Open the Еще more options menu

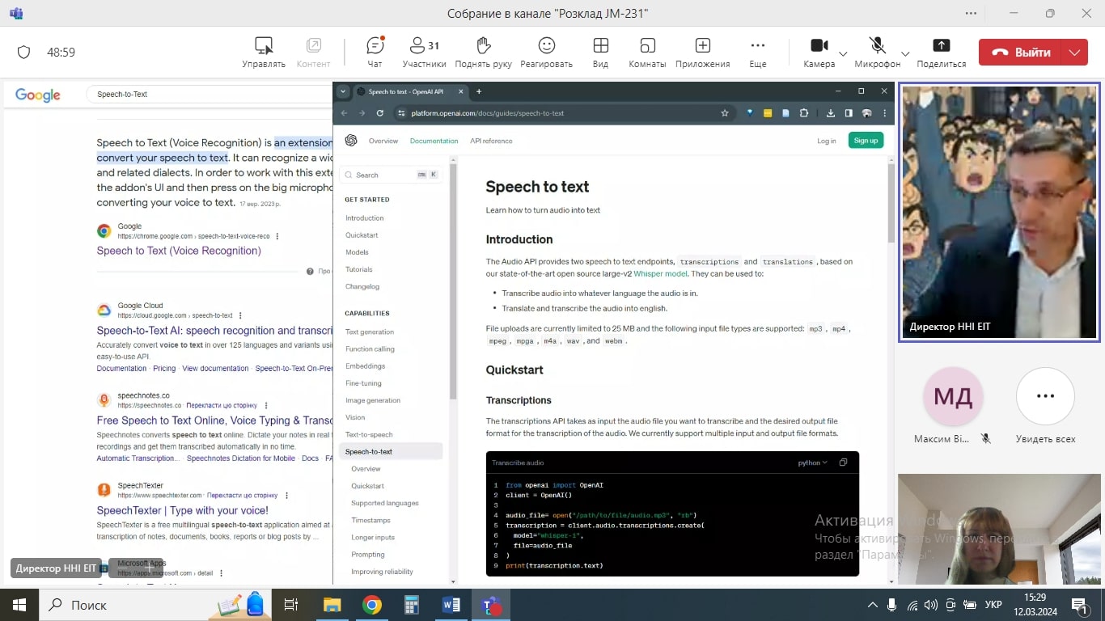[757, 52]
